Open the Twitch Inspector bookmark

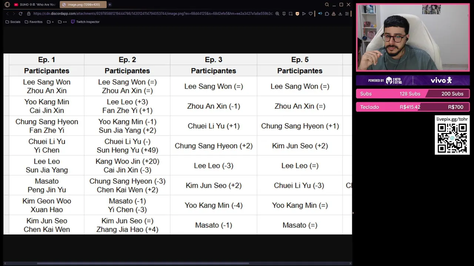85,22
